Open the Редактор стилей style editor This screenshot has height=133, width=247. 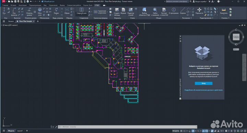pos(131,12)
